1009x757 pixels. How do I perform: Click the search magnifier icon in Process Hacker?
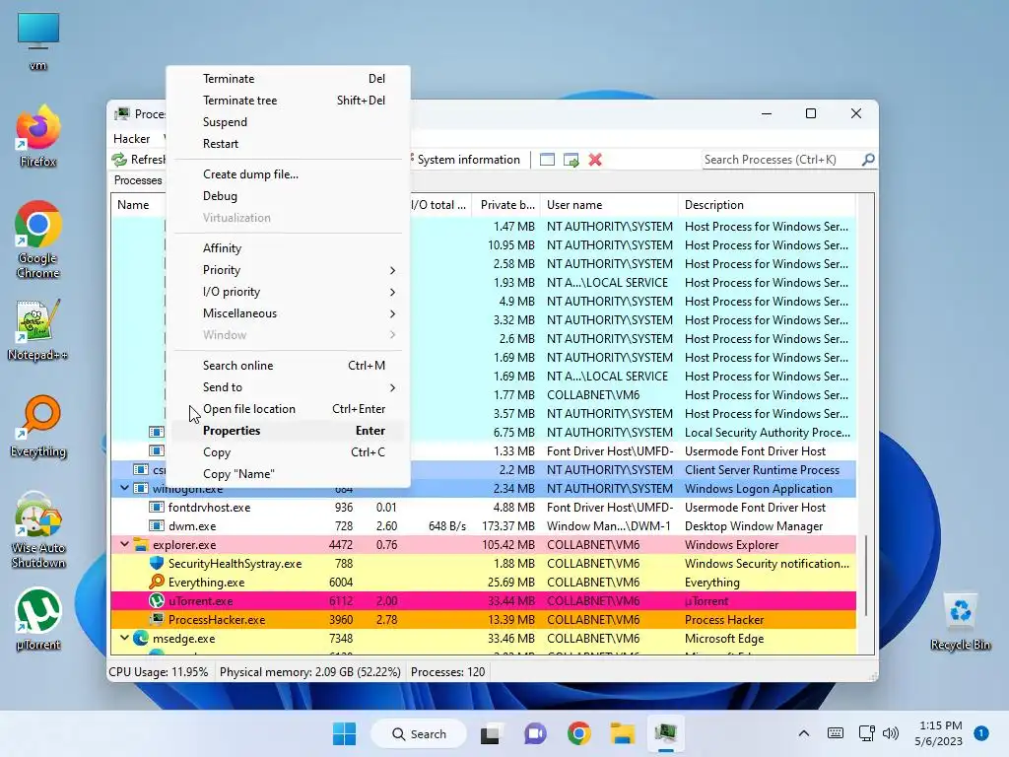pyautogui.click(x=868, y=159)
